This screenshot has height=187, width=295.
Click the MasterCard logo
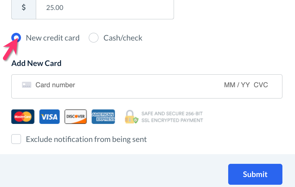tap(23, 117)
